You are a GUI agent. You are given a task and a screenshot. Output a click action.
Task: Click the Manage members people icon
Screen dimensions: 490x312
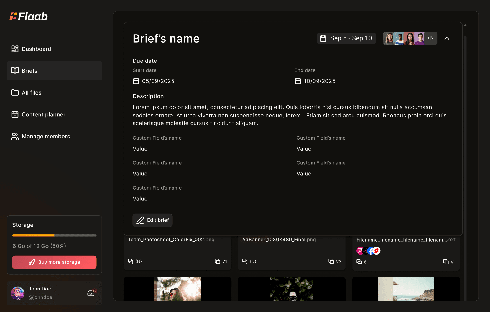point(15,136)
